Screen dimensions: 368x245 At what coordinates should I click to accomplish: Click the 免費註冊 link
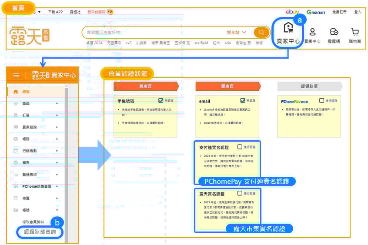[x=339, y=12]
